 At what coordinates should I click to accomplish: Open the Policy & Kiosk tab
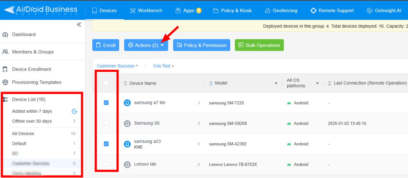point(232,11)
